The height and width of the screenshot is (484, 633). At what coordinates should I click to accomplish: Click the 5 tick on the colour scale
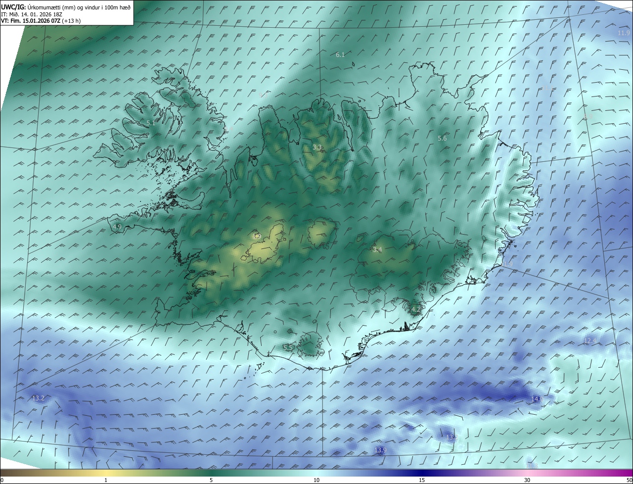[x=211, y=480]
